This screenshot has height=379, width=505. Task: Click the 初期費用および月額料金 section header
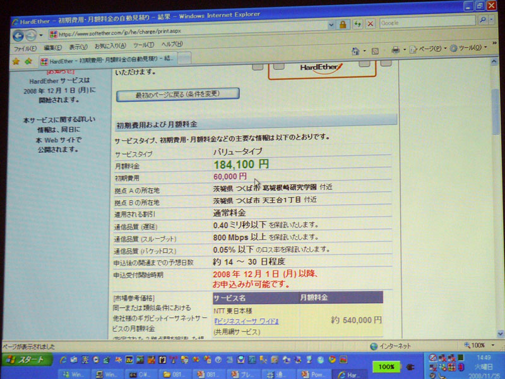[x=256, y=124]
